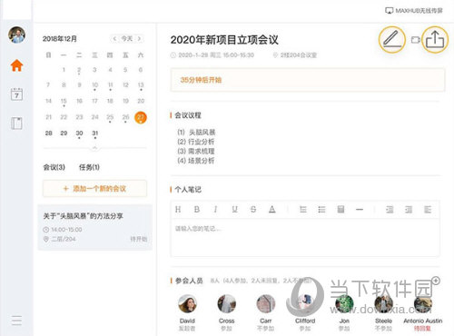
Task: Open participant Jon's avatar
Action: tap(344, 303)
